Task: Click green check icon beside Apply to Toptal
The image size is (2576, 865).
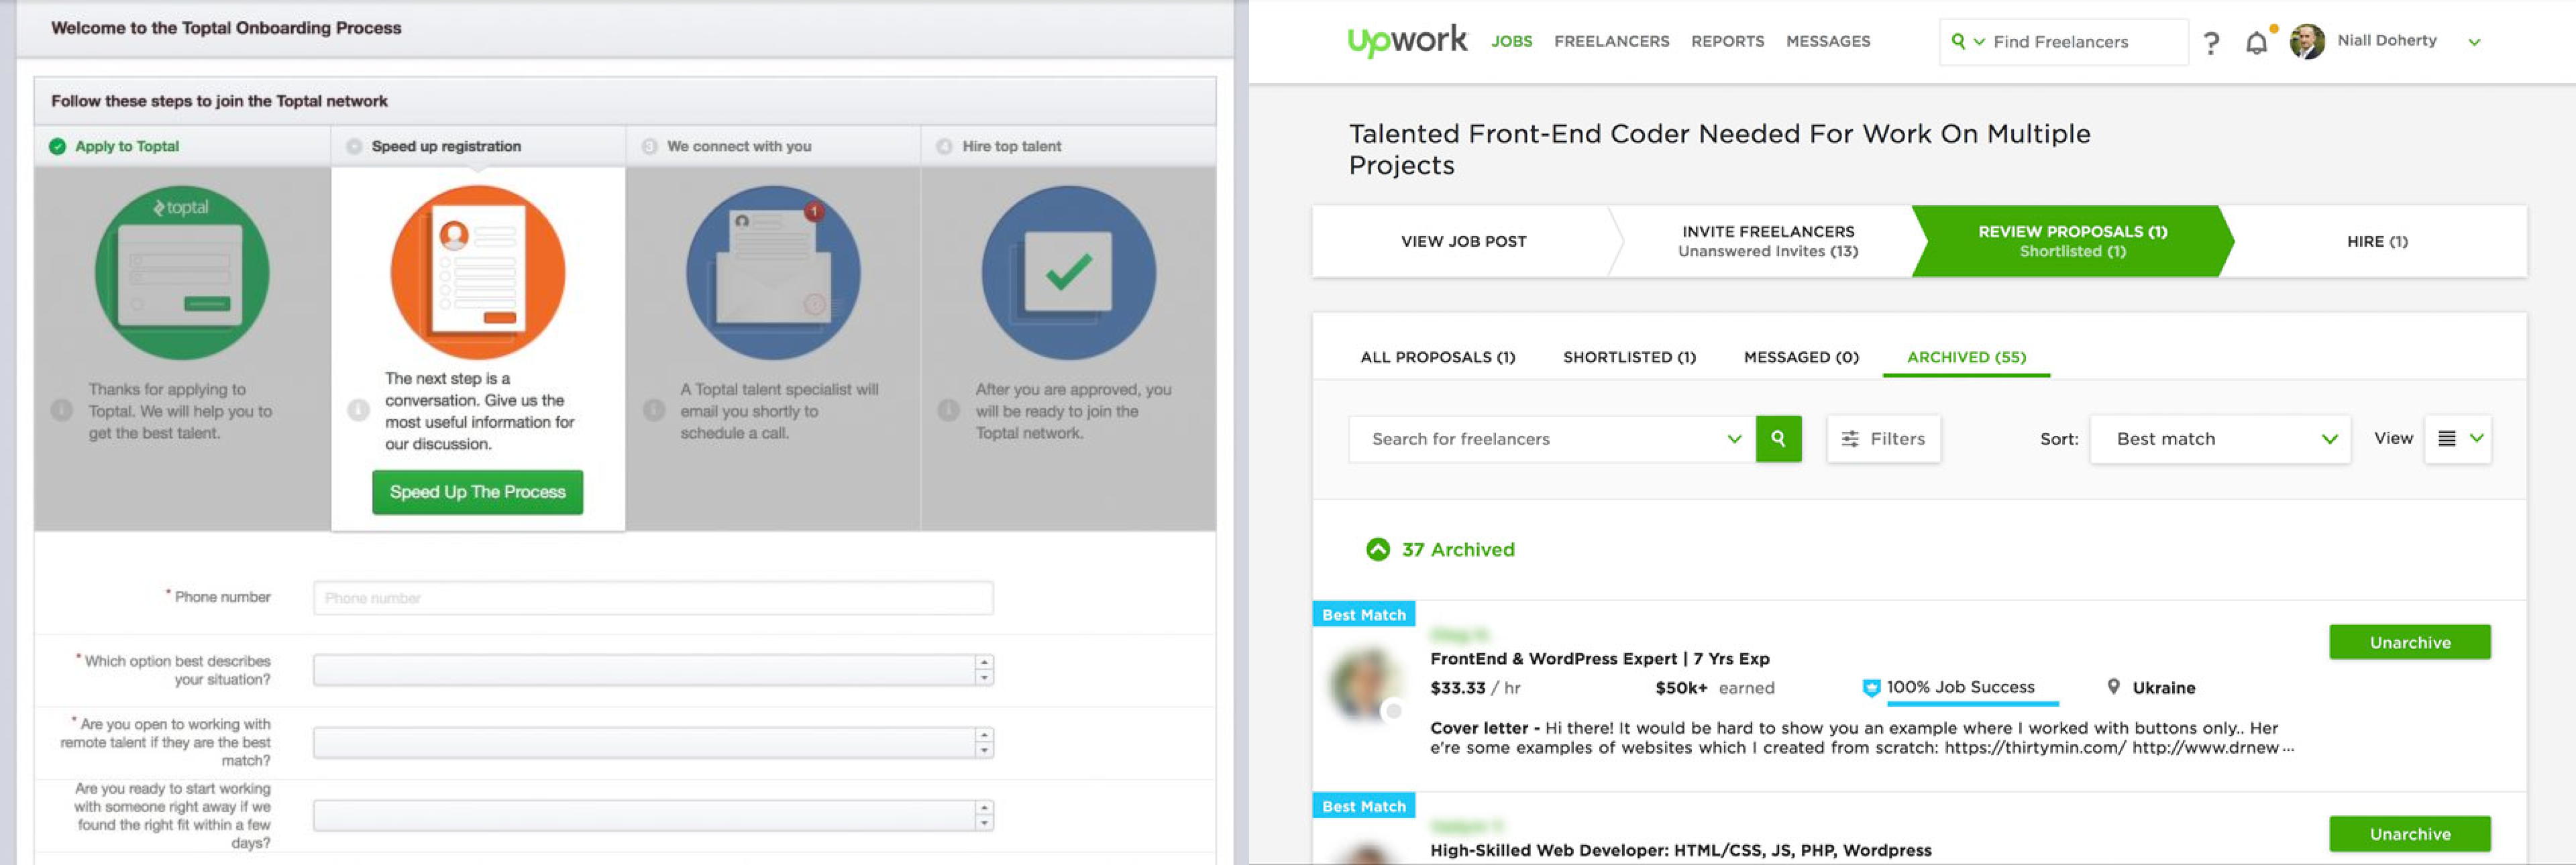Action: (x=57, y=147)
